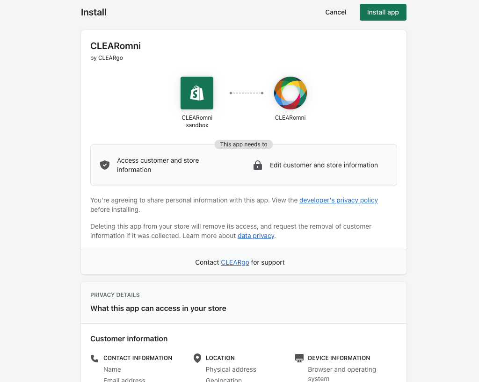Click the CLEARomni sandbox store name label
This screenshot has width=479, height=382.
[196, 121]
